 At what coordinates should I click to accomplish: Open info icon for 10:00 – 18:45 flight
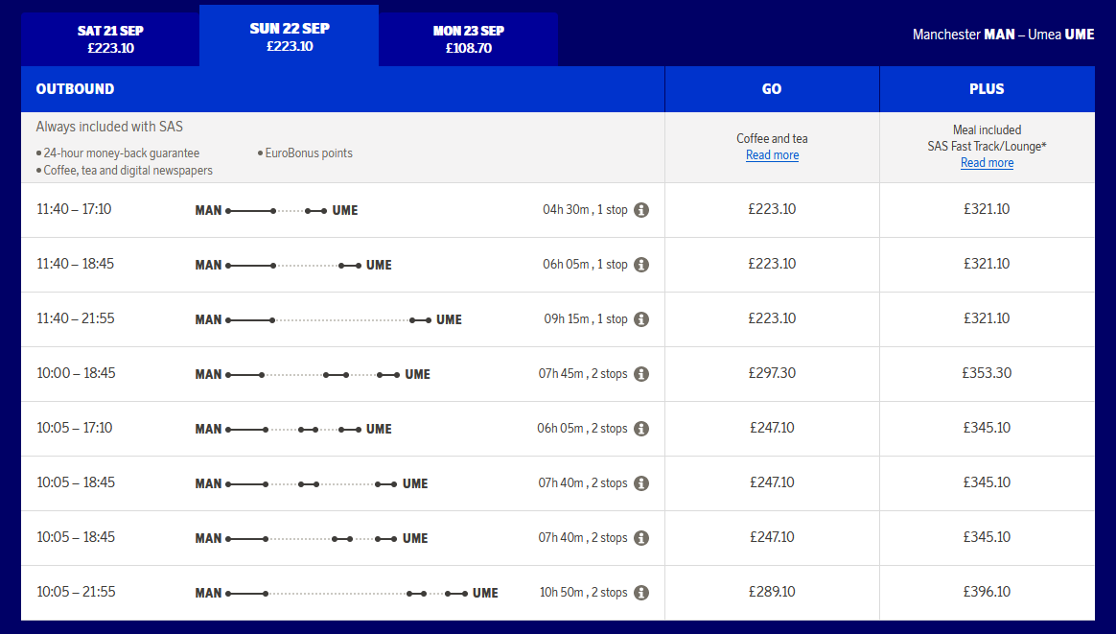(641, 374)
